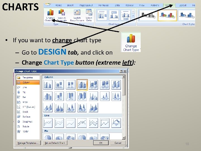Choose the second chart layout thumbnail

tap(114, 15)
